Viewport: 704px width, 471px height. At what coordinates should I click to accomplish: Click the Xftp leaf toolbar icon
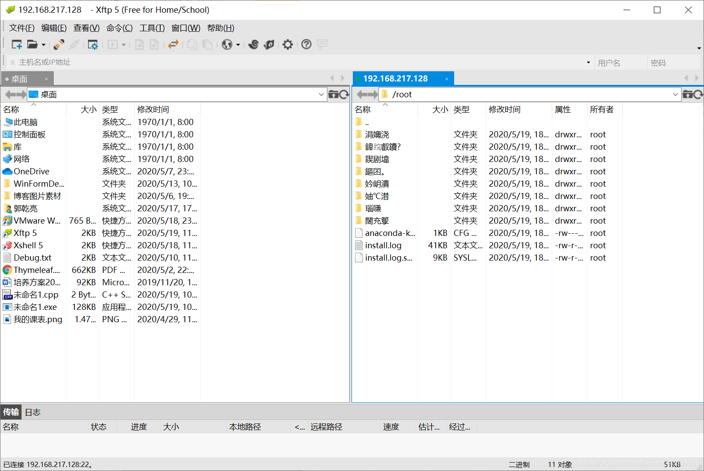point(269,44)
